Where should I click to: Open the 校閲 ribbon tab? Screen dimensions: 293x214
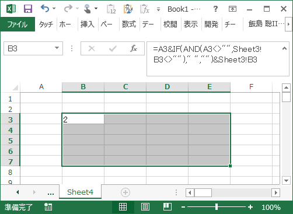[170, 24]
